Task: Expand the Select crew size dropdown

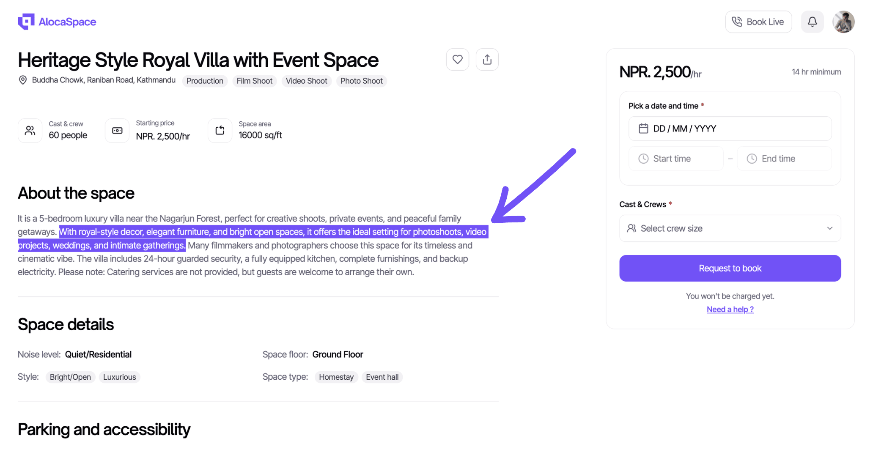Action: coord(730,228)
